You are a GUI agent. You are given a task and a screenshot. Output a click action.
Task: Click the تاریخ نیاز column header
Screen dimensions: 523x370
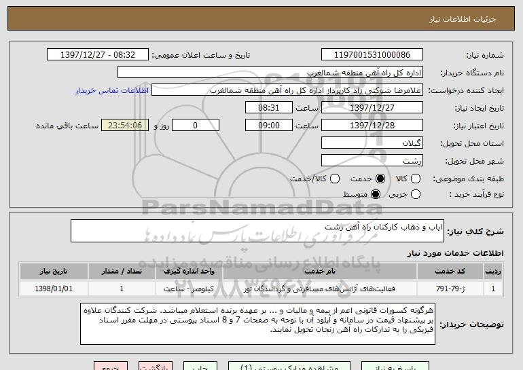[54, 272]
